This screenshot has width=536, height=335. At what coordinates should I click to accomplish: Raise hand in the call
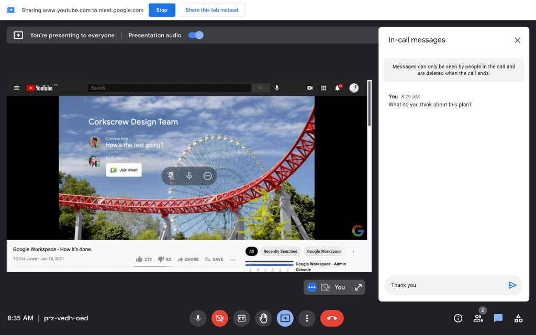(x=263, y=318)
